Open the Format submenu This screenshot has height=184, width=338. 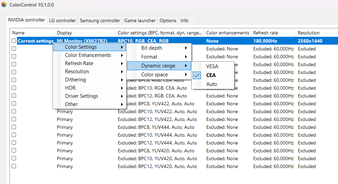159,57
